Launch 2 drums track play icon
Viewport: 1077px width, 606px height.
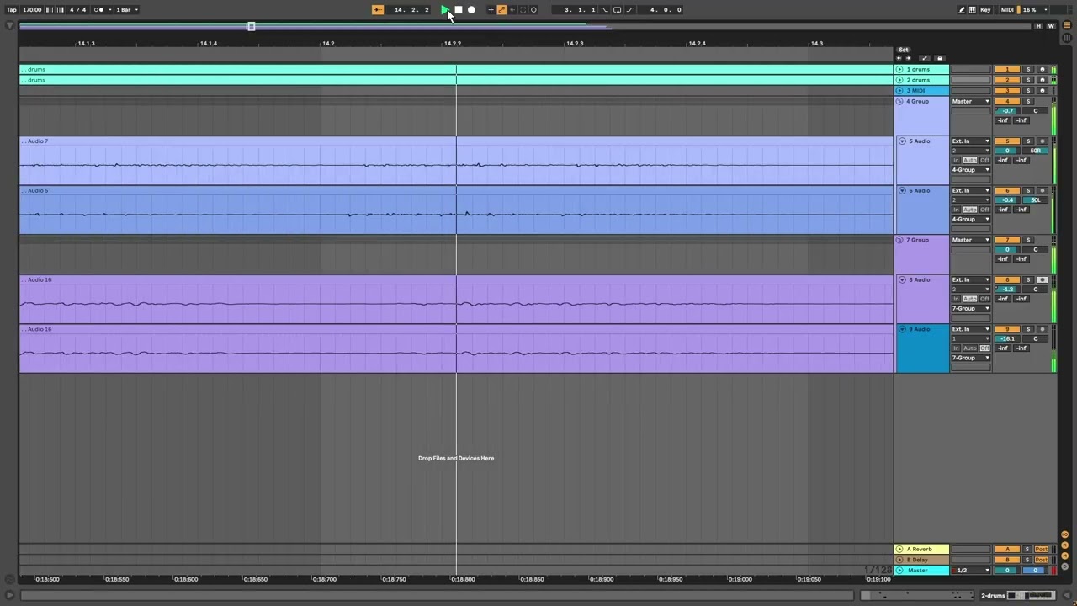(899, 80)
